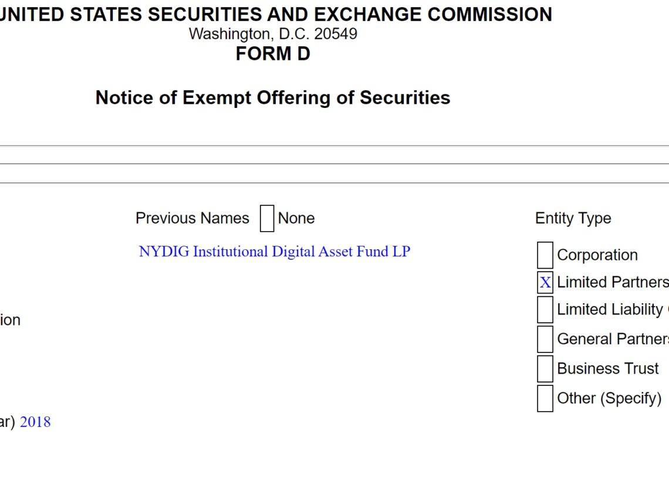Check the Previous Names None checkbox
The height and width of the screenshot is (478, 669).
click(267, 218)
